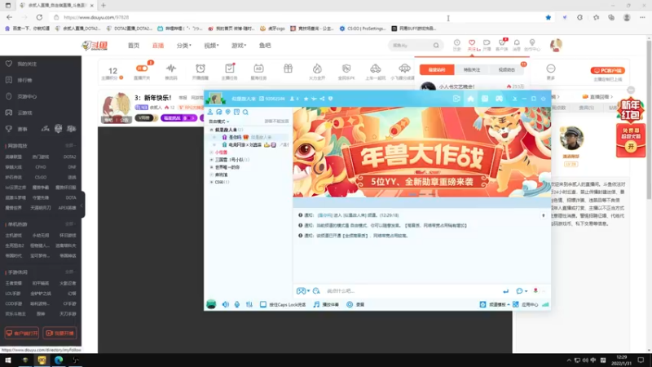This screenshot has height=367, width=652.
Task: Click the YY channel search magnifier
Action: 245,112
